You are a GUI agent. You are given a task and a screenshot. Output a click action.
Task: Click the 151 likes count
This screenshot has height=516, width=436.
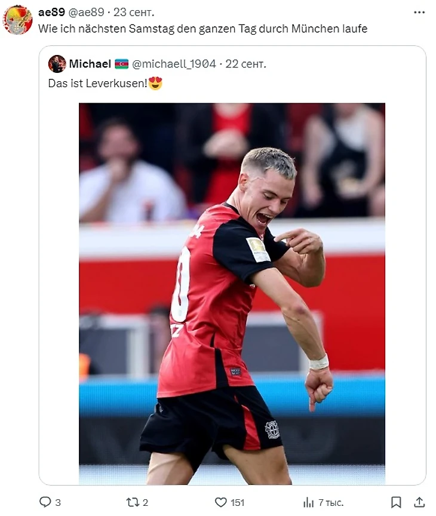click(x=237, y=502)
